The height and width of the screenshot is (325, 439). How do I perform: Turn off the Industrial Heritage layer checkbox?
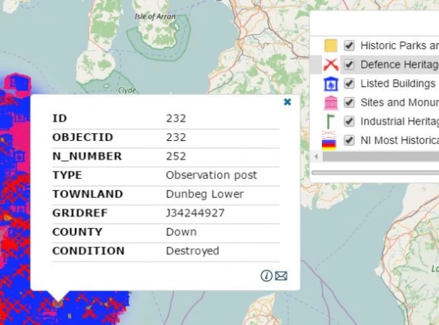(x=349, y=121)
